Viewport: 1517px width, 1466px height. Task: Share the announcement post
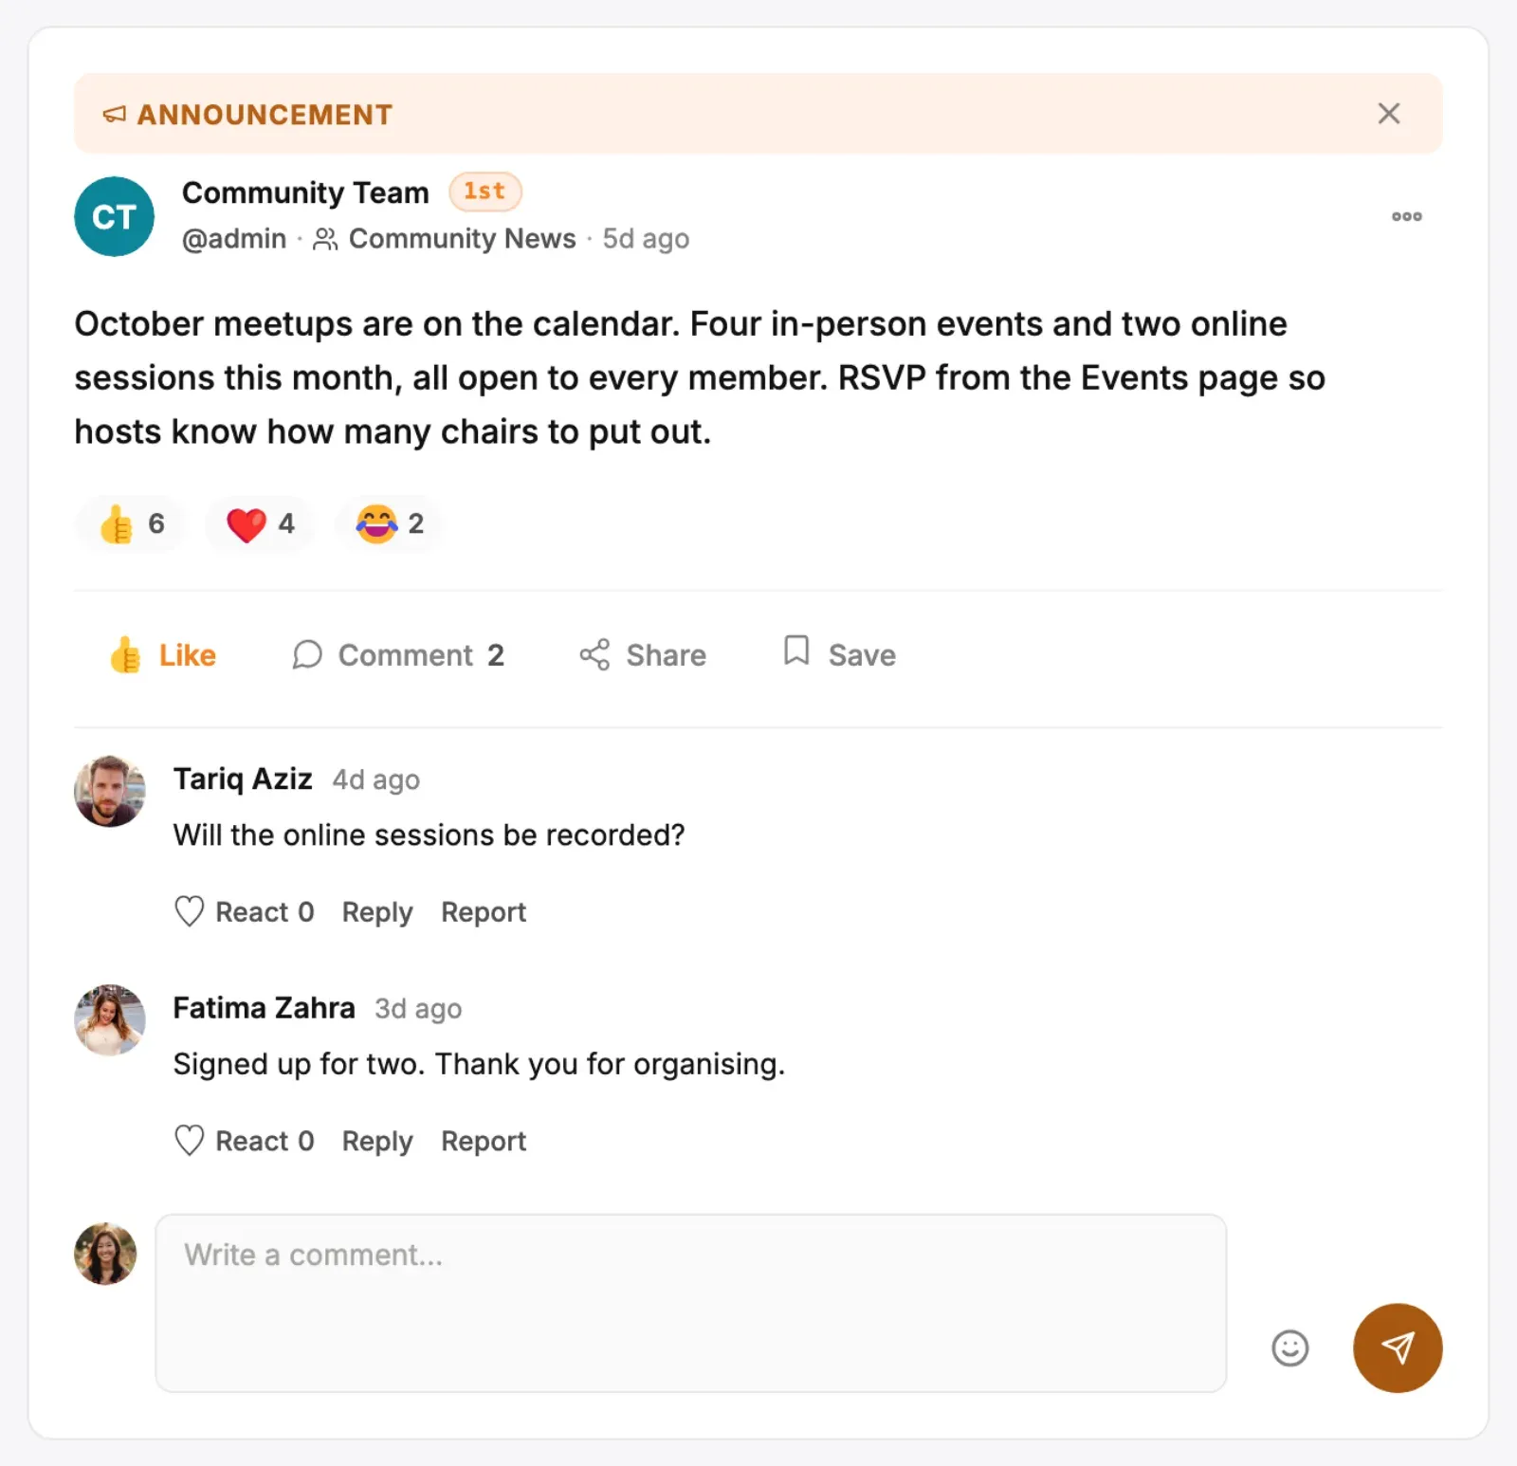click(643, 655)
